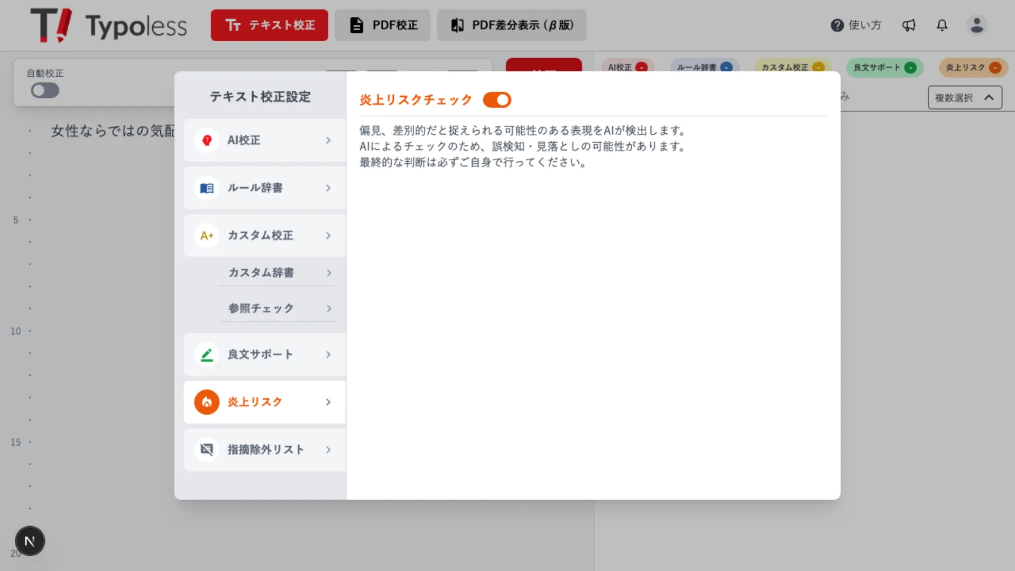
Task: Click the round N badge button
Action: pos(30,541)
